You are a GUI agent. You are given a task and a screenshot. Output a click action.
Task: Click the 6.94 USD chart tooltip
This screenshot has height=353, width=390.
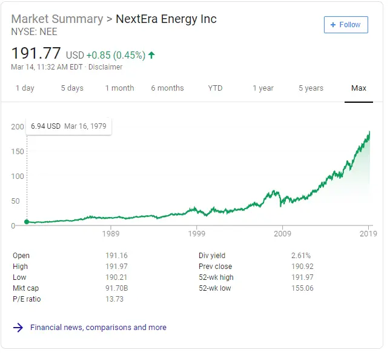click(x=68, y=126)
